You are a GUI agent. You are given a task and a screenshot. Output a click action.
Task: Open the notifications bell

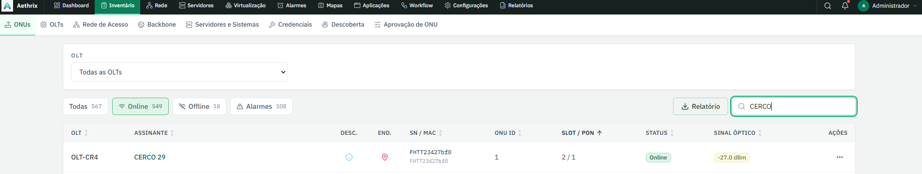coord(845,6)
